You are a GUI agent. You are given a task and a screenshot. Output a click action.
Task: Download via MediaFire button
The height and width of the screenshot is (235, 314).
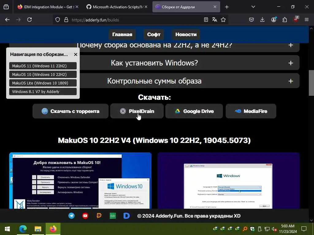coord(251,111)
